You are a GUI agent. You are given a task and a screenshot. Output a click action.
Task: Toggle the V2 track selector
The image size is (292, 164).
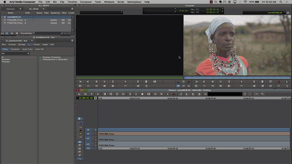[x=88, y=130]
